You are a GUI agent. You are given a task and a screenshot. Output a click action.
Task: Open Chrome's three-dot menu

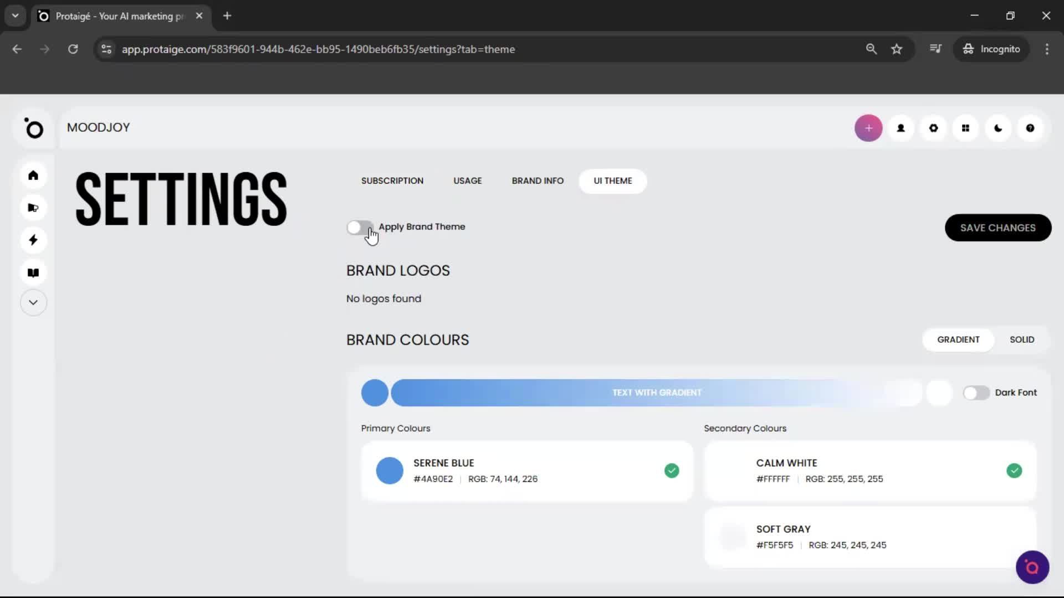tap(1047, 49)
